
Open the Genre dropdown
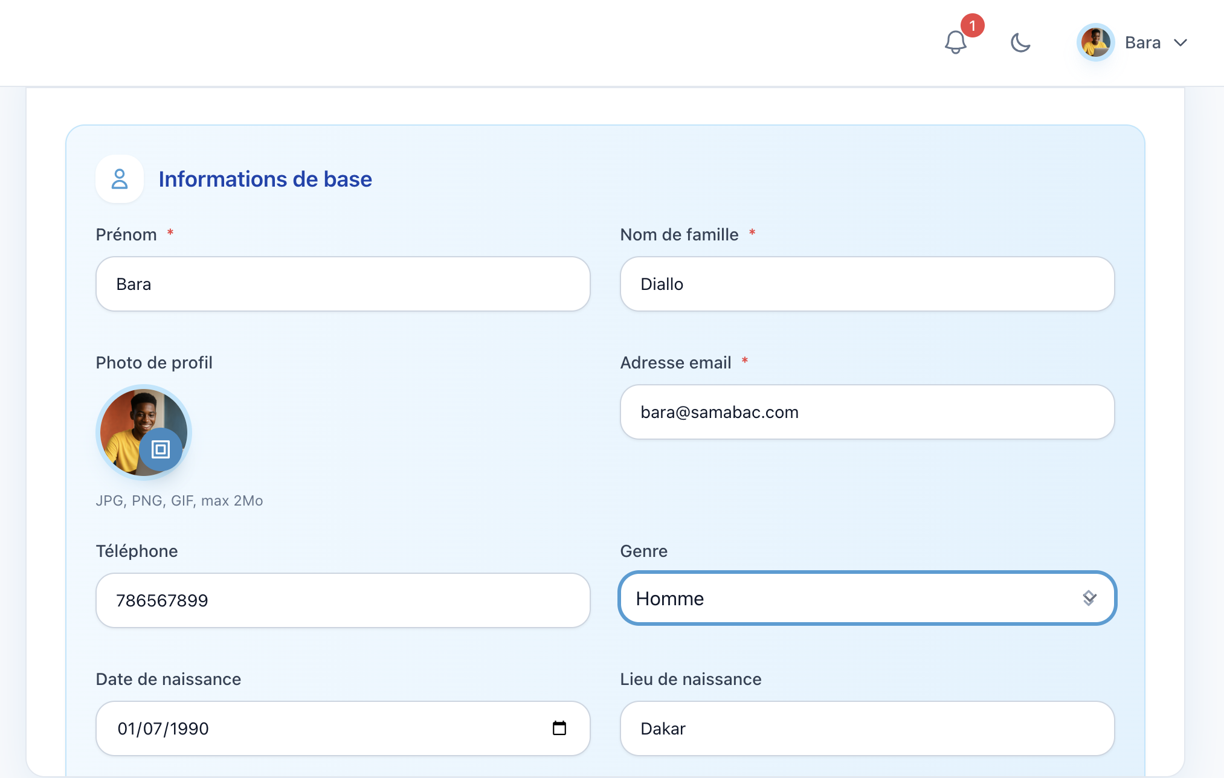tap(846, 599)
